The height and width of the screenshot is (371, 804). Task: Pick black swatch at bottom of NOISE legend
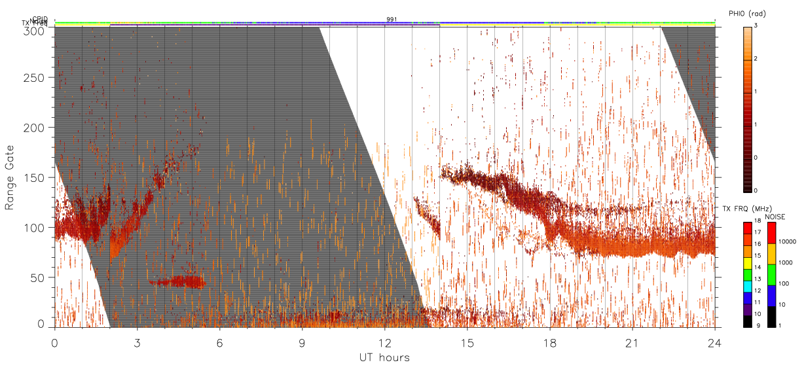tap(772, 315)
